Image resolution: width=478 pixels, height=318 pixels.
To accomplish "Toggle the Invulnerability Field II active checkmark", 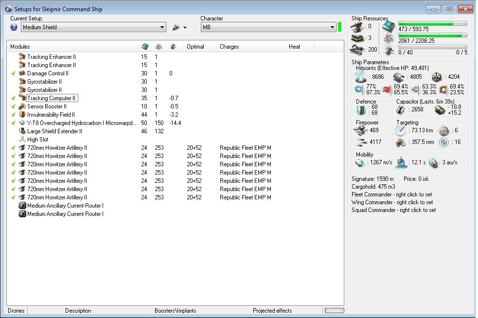I will (13, 114).
